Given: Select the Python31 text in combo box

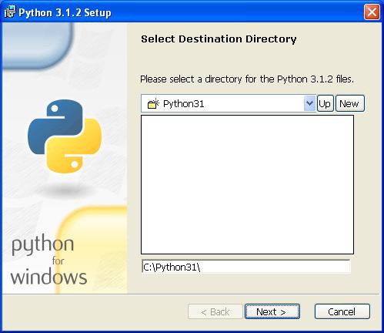Looking at the screenshot, I should pyautogui.click(x=184, y=104).
